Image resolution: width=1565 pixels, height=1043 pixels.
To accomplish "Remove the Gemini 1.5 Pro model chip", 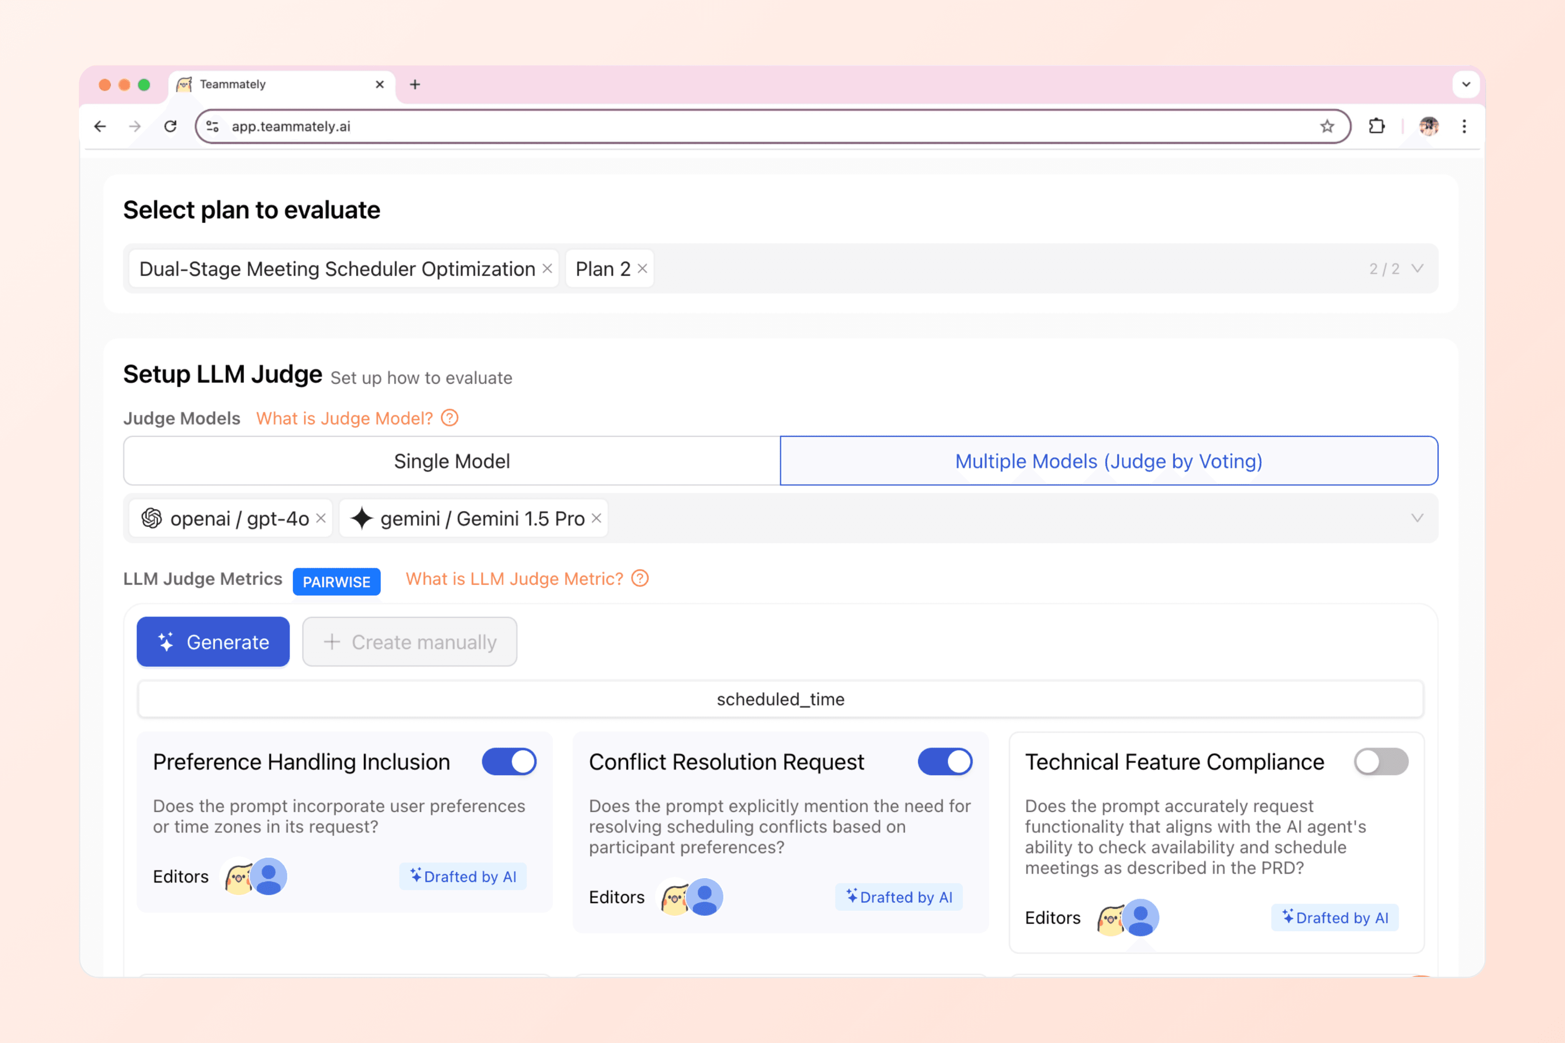I will pyautogui.click(x=596, y=518).
